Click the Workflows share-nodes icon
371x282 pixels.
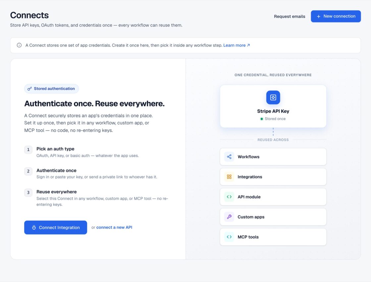(229, 157)
